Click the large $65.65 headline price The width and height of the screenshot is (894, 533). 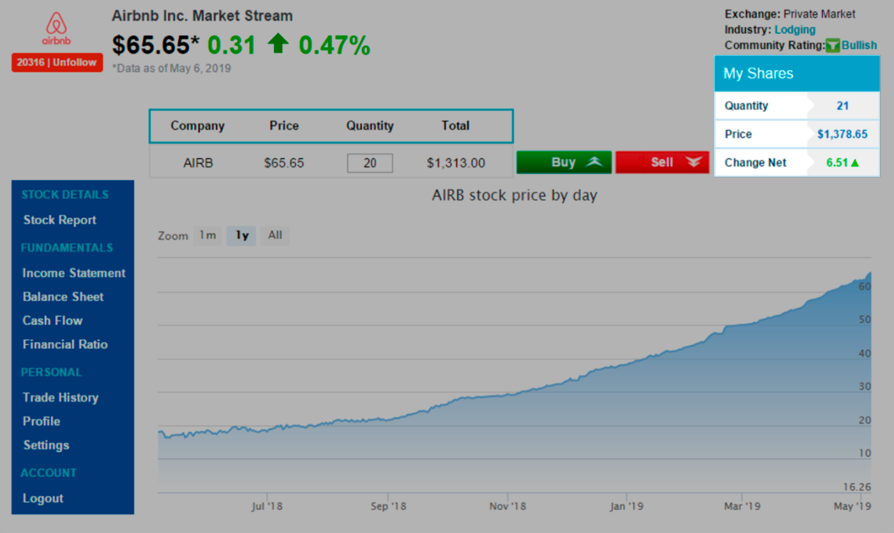(156, 45)
